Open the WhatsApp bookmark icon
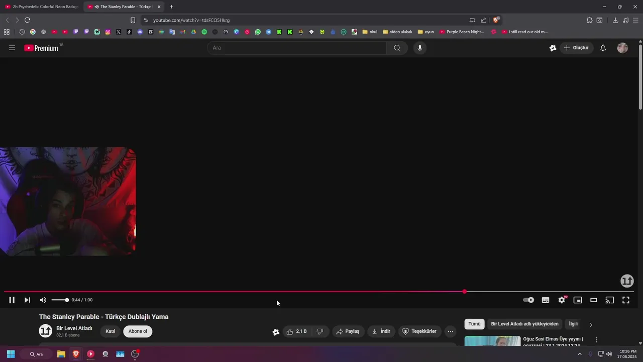 258,32
